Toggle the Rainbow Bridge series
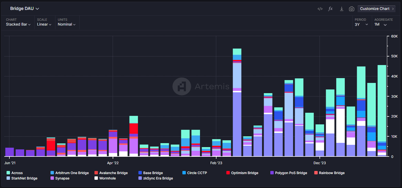 point(316,173)
